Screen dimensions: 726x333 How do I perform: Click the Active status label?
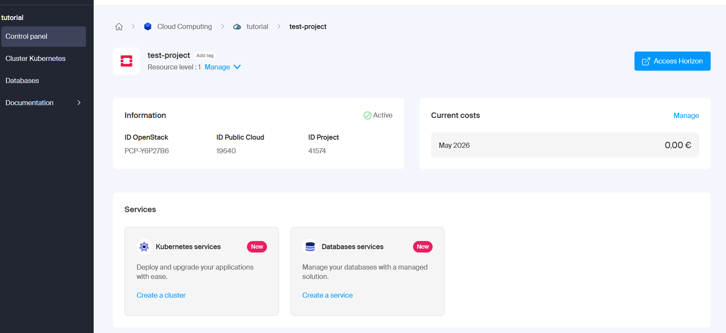(x=383, y=115)
